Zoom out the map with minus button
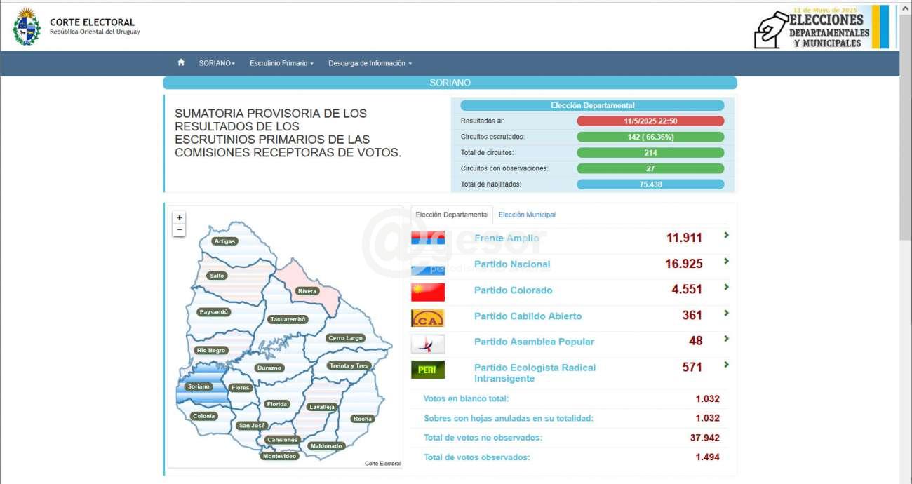912x484 pixels. pyautogui.click(x=180, y=230)
